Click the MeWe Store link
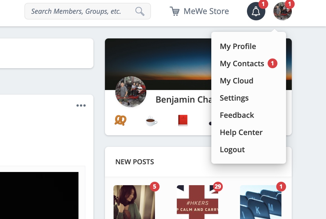The width and height of the screenshot is (326, 219). coord(206,11)
